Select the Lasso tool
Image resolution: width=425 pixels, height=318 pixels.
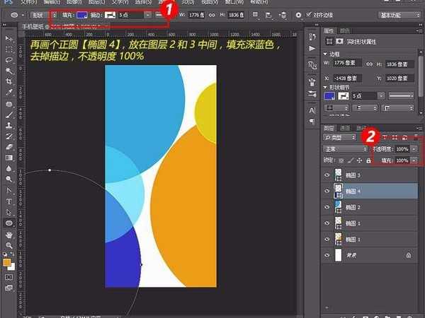(9, 60)
